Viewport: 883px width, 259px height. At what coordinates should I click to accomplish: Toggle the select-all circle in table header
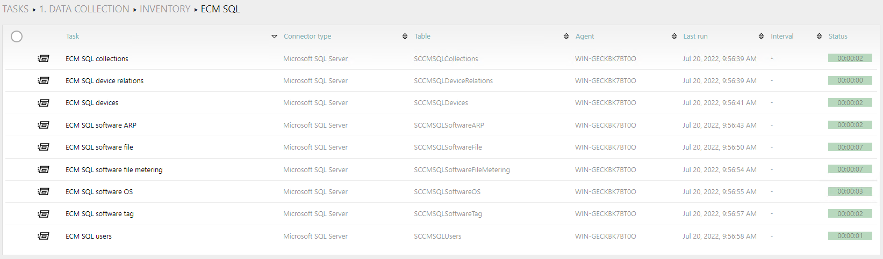[17, 36]
